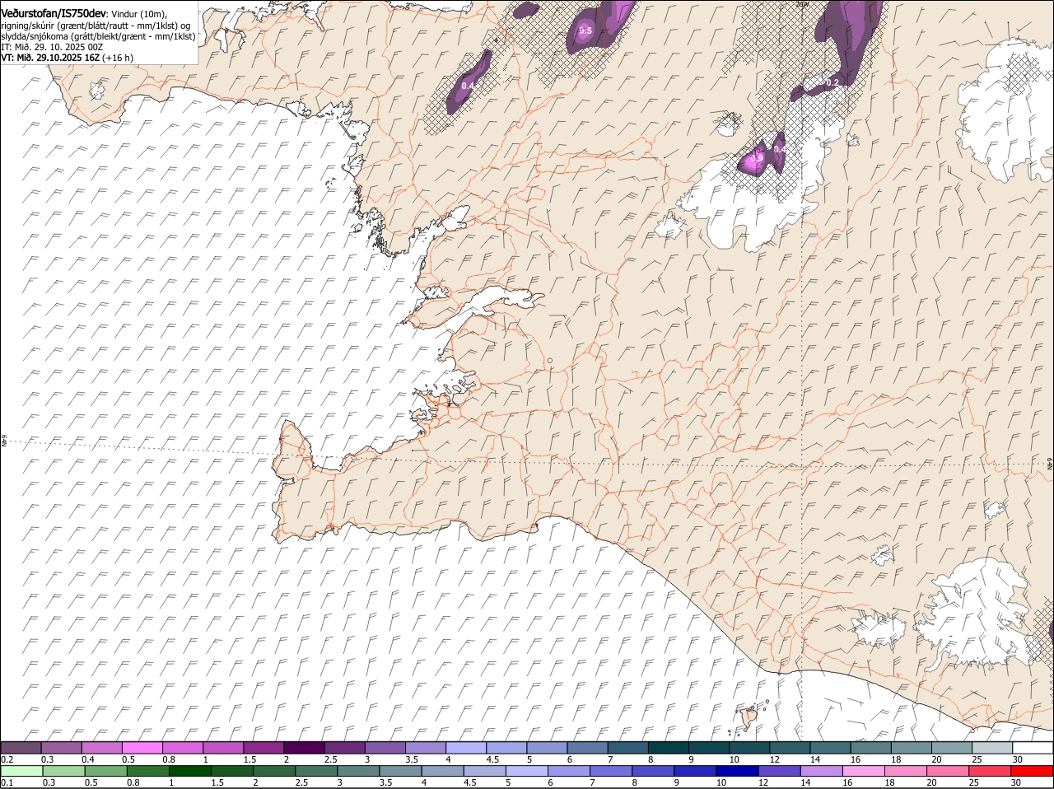Click the 12 label in lower legend
The height and width of the screenshot is (789, 1054).
click(x=763, y=782)
